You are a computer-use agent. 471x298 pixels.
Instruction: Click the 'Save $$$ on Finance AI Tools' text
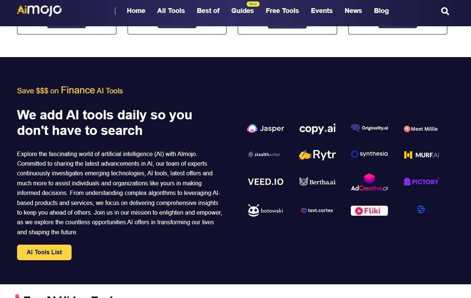70,90
